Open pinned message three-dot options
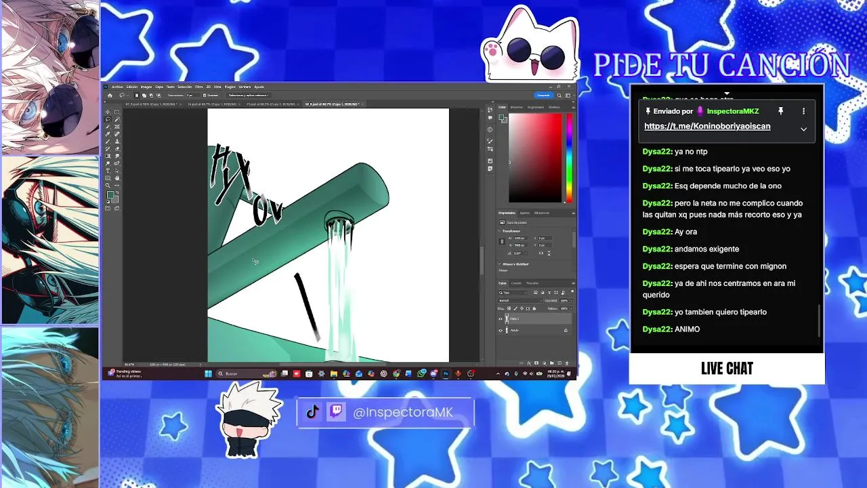The image size is (867, 488). pos(803,111)
